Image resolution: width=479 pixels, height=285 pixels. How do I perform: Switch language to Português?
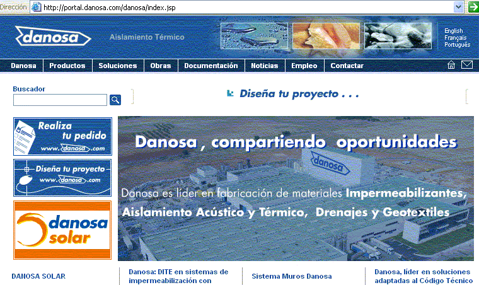point(457,45)
